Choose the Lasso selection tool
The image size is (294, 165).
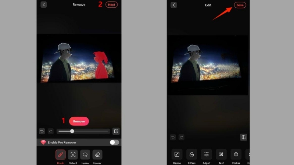point(85,154)
